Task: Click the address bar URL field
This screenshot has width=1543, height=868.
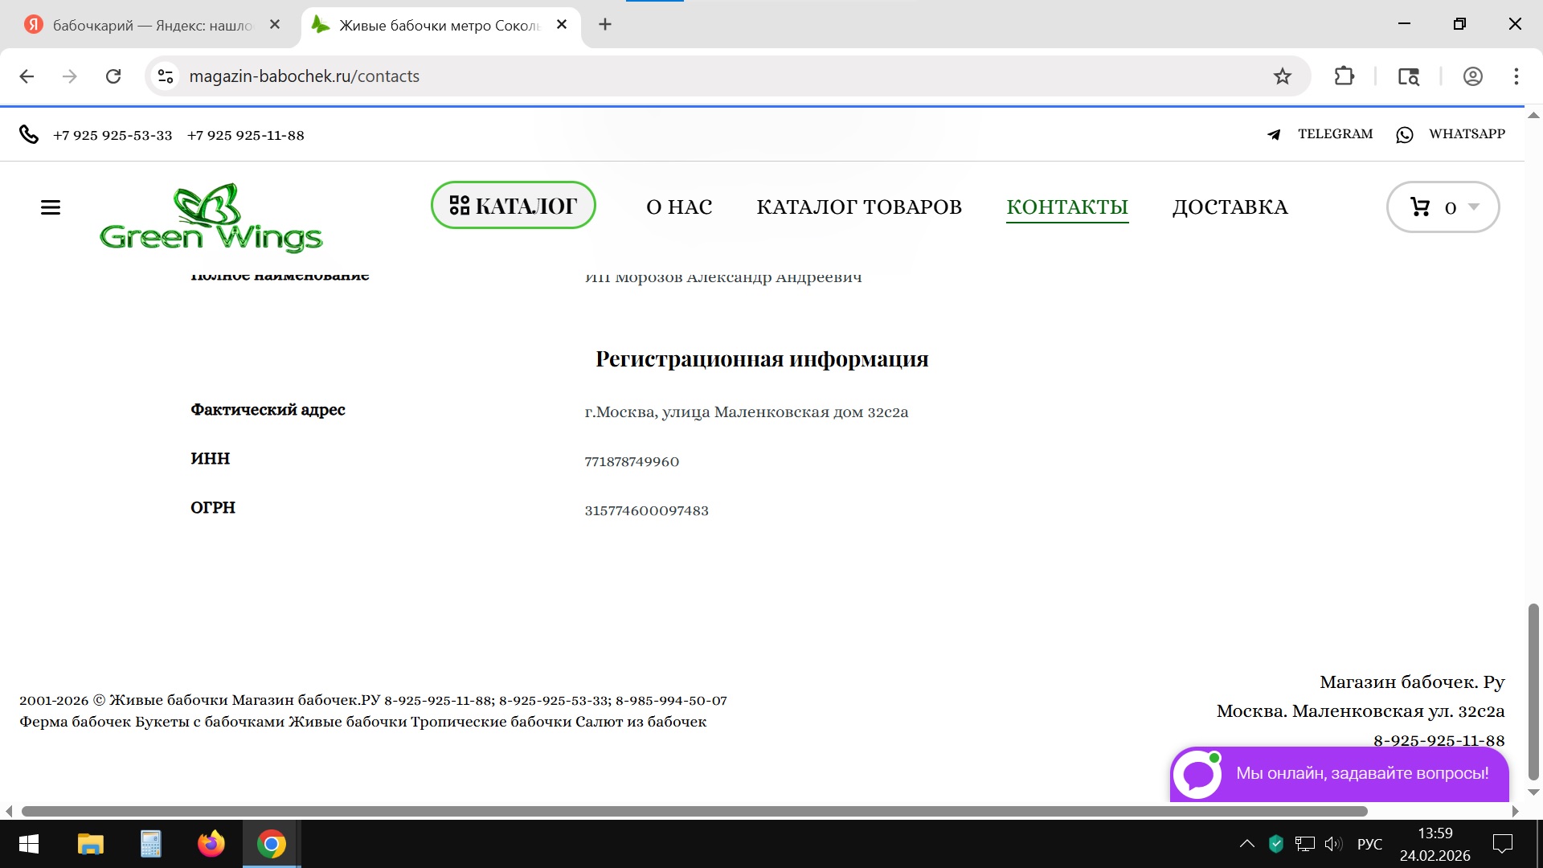Action: click(643, 76)
